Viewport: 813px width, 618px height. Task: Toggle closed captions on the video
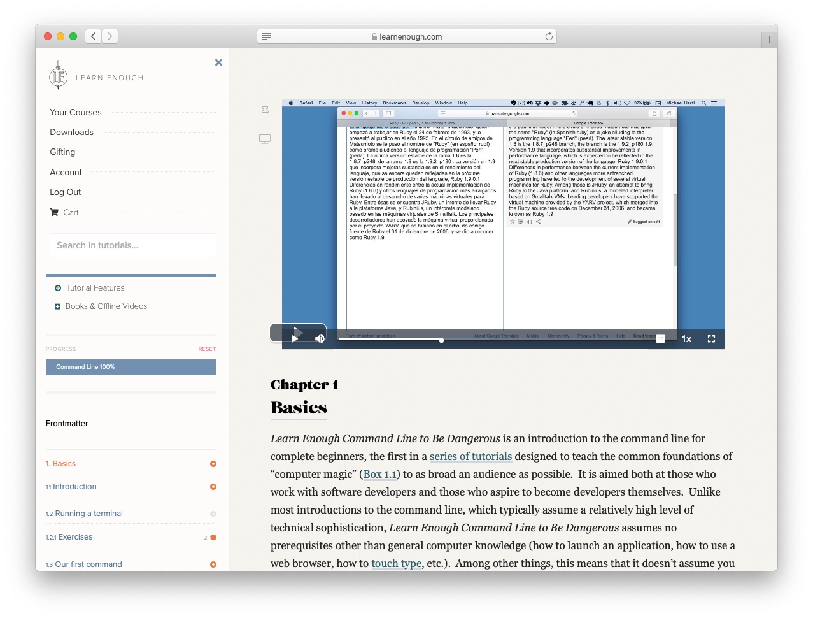(660, 339)
